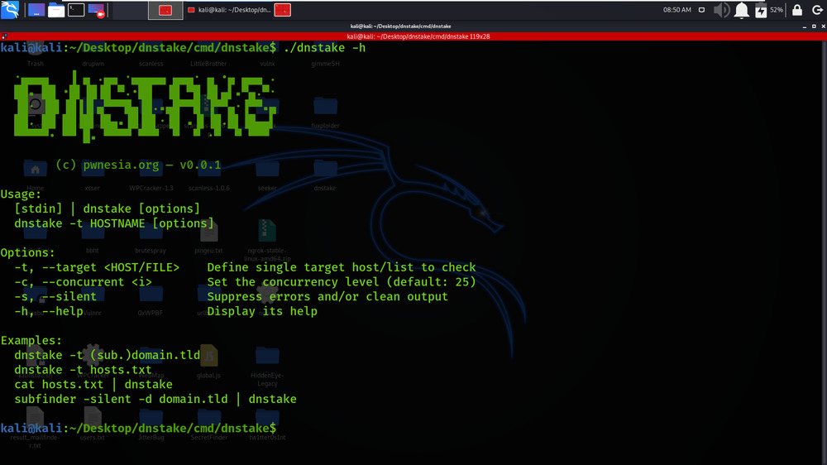Click the show desktop panel icon

(x=36, y=10)
